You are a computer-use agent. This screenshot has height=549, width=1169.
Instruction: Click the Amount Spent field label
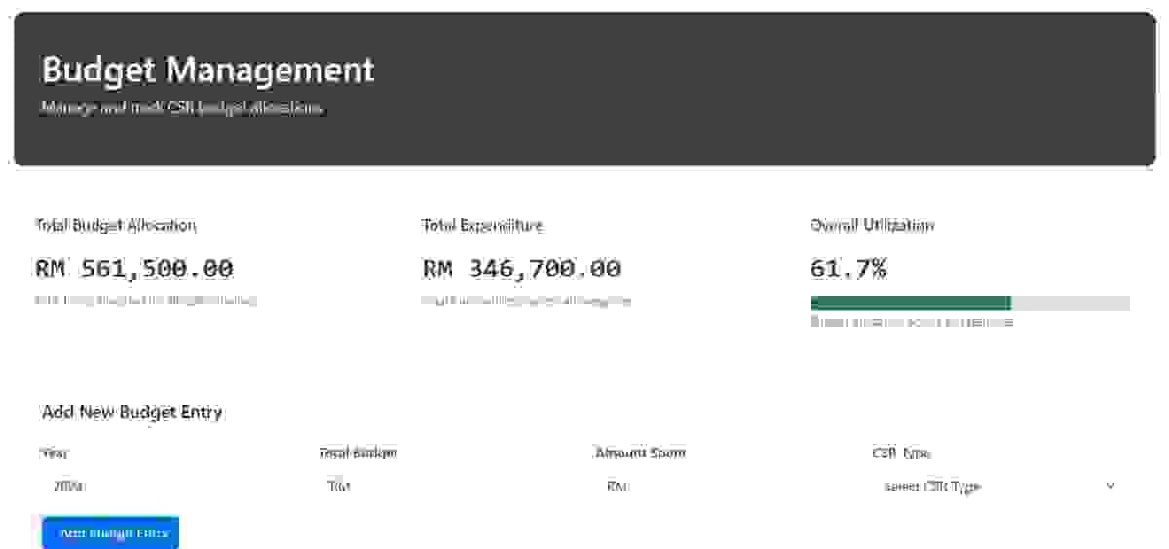640,453
